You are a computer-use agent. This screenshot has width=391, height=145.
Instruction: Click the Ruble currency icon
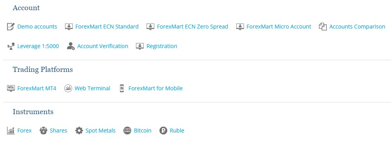click(163, 131)
